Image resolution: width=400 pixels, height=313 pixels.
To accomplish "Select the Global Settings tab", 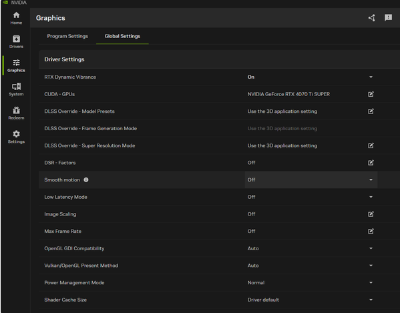I will click(122, 36).
